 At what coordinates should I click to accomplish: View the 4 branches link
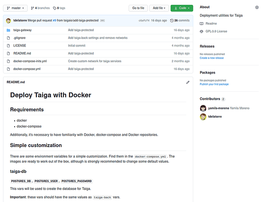[x=40, y=8]
